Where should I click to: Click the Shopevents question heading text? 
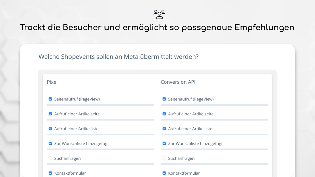[x=119, y=57]
